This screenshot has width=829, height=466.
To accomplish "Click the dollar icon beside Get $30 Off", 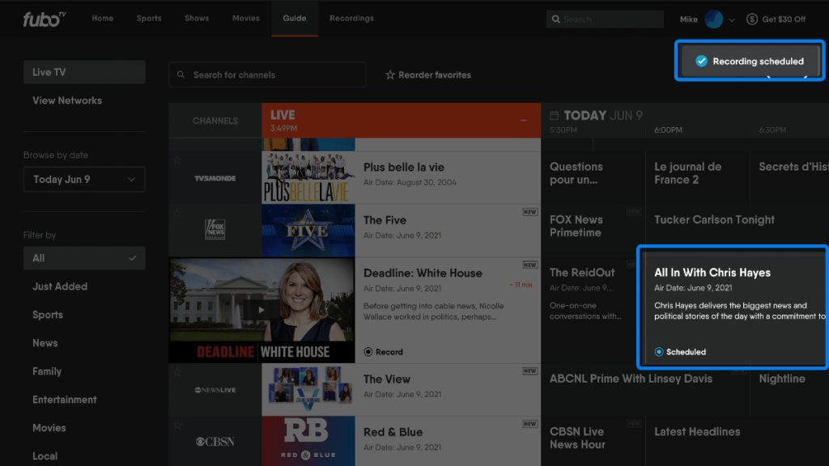I will click(x=752, y=19).
